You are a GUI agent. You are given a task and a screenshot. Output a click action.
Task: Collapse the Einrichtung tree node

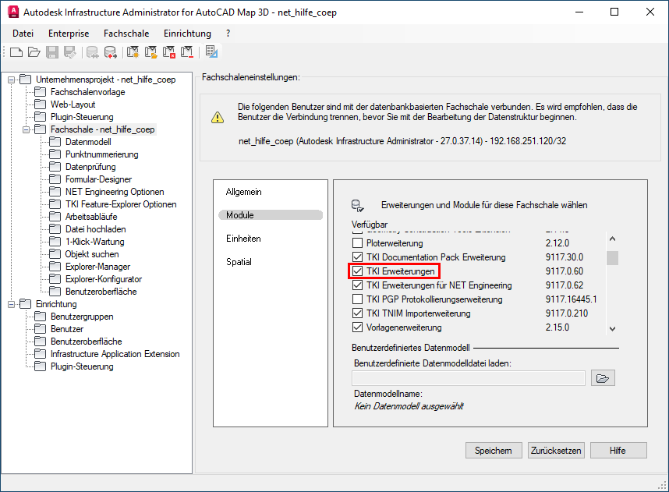12,304
